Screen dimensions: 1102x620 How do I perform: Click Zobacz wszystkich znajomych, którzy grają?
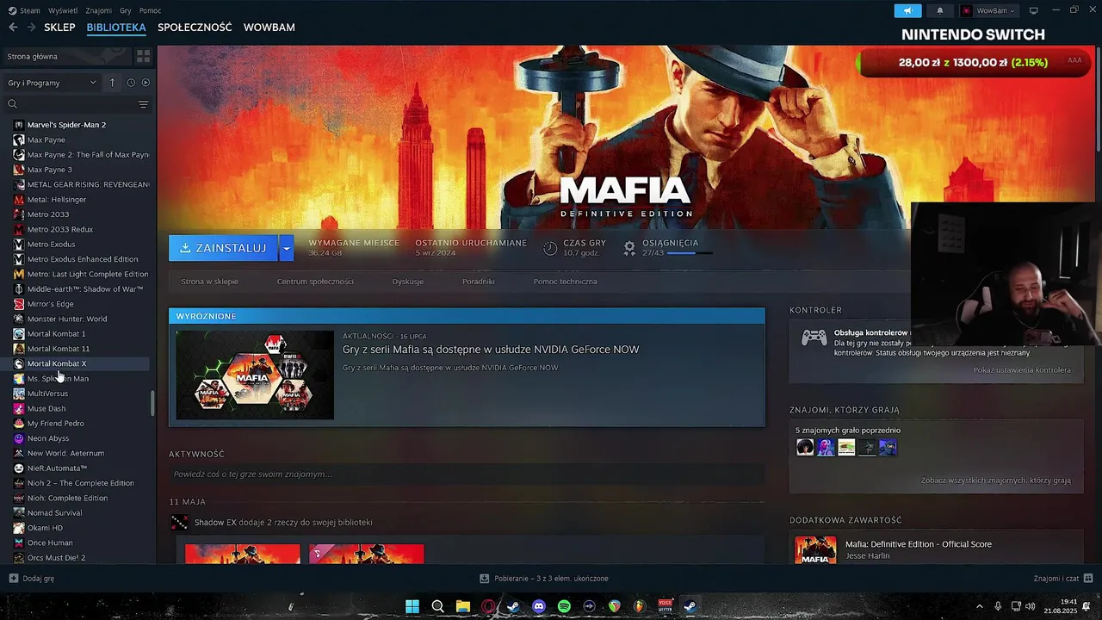point(996,480)
